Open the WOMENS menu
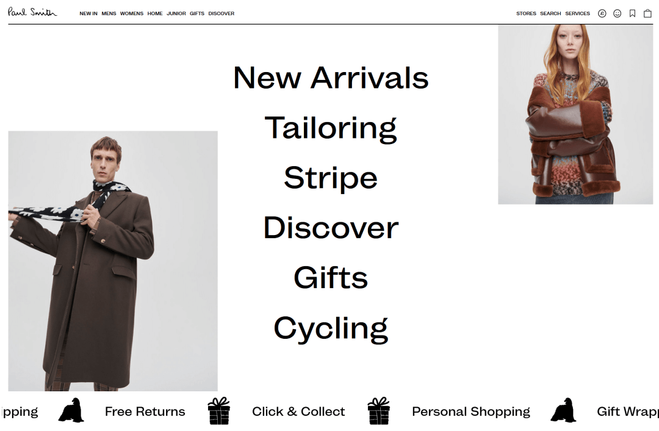659x431 pixels. 132,13
